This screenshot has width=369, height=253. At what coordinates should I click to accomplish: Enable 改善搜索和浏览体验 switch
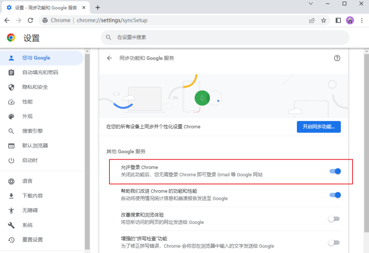point(334,219)
